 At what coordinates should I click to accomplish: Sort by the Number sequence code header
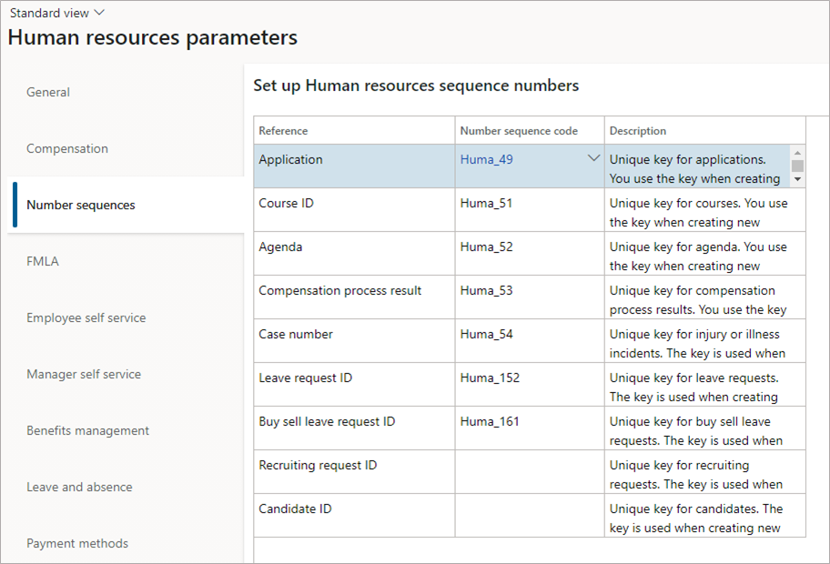(511, 130)
